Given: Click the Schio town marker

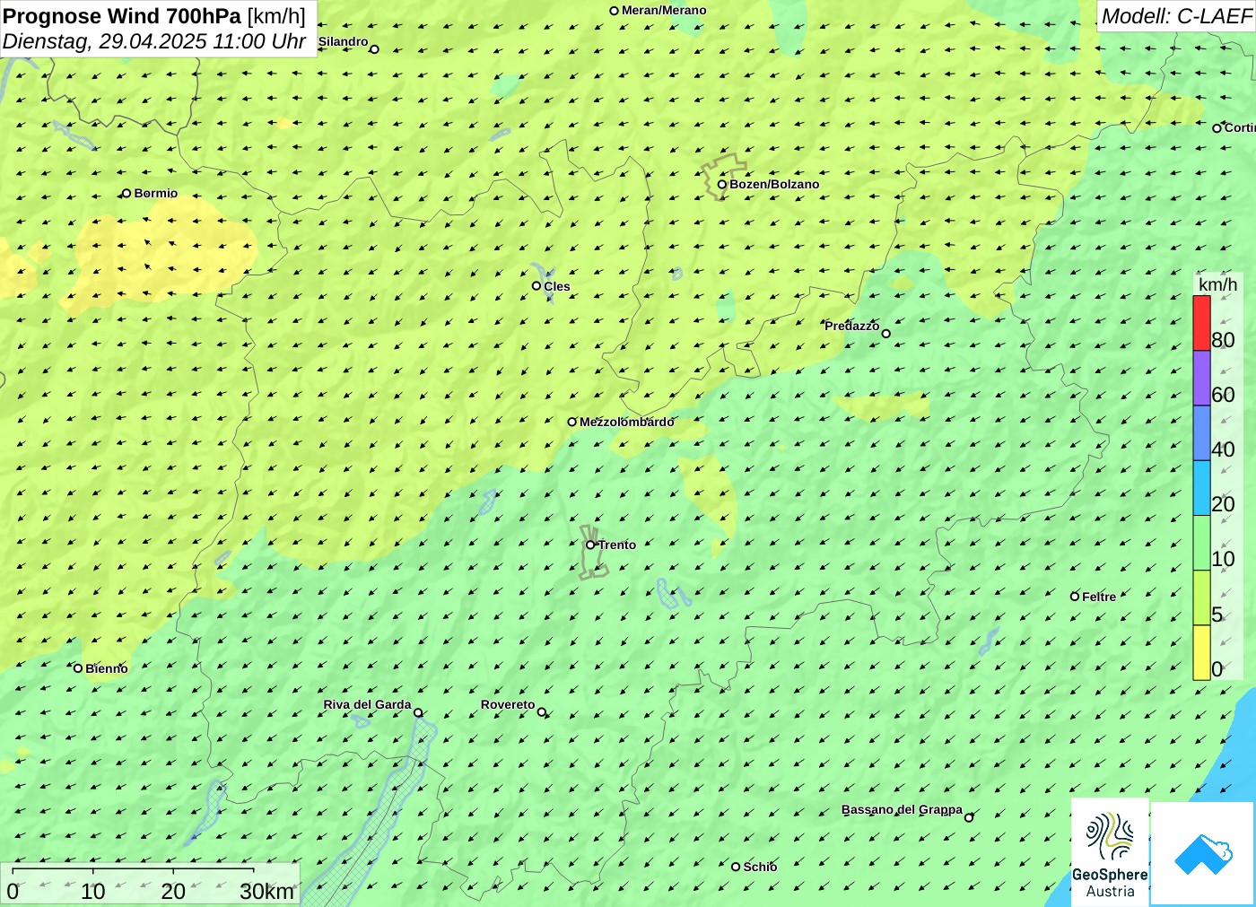Looking at the screenshot, I should point(736,867).
